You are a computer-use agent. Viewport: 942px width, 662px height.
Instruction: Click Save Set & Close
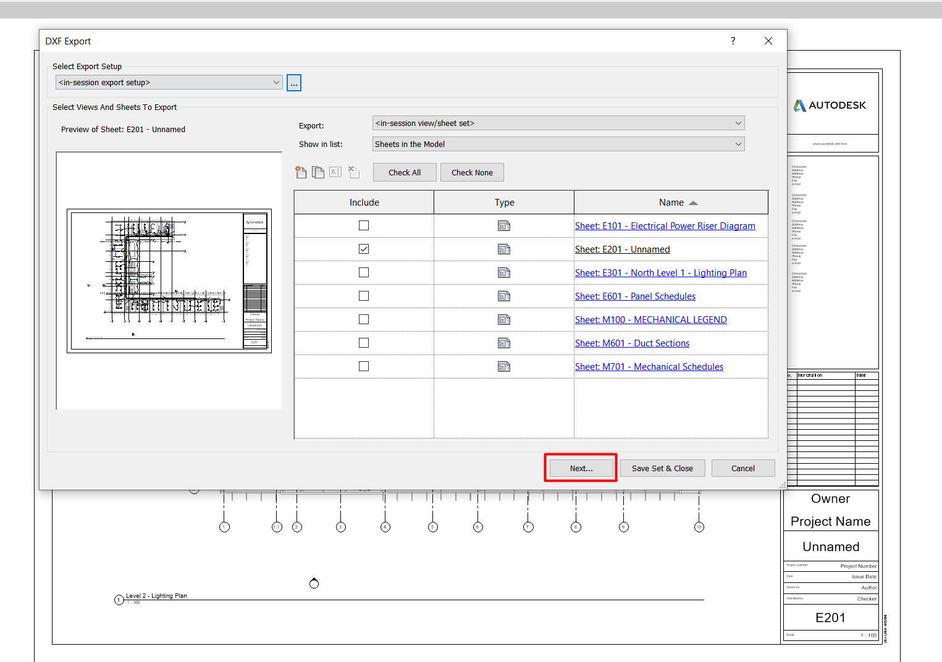click(662, 468)
